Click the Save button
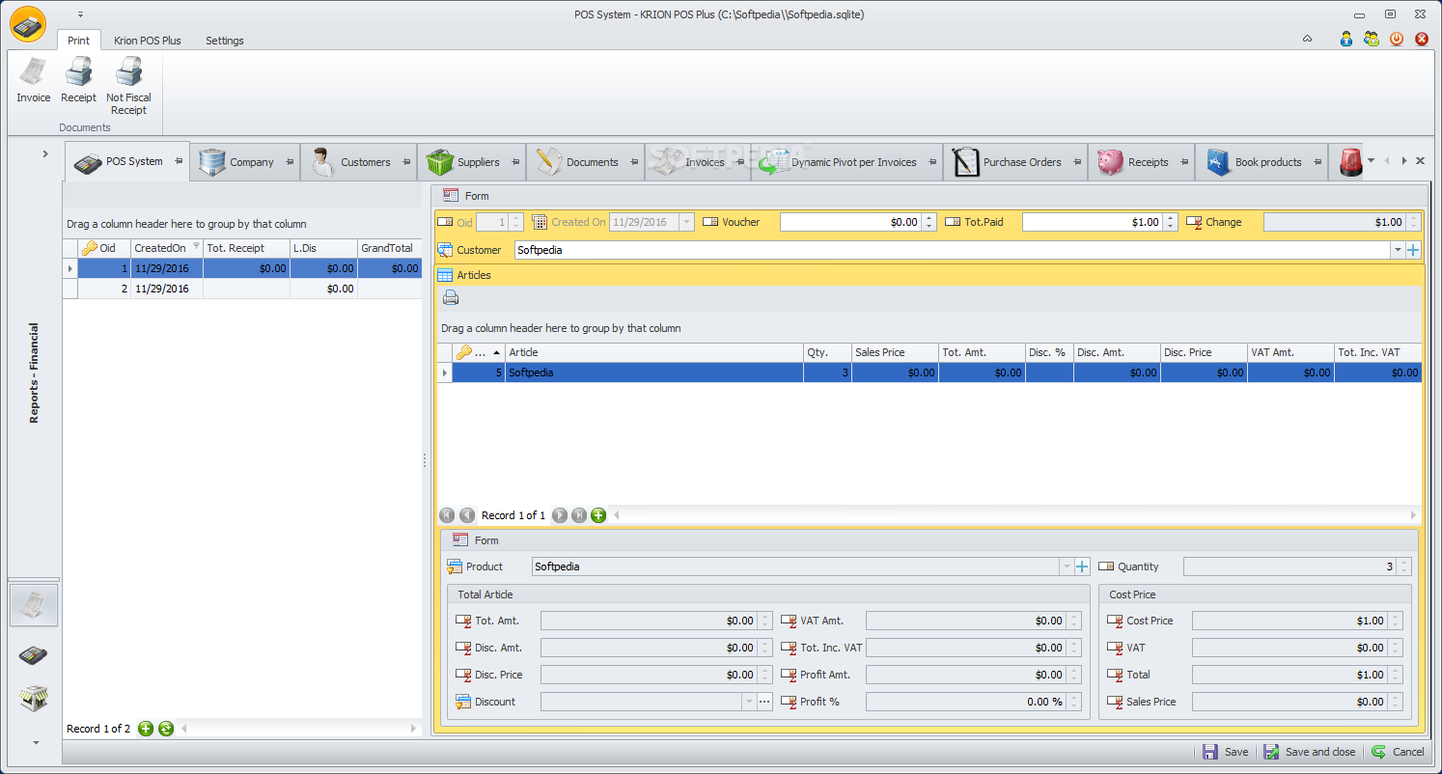 pyautogui.click(x=1226, y=752)
